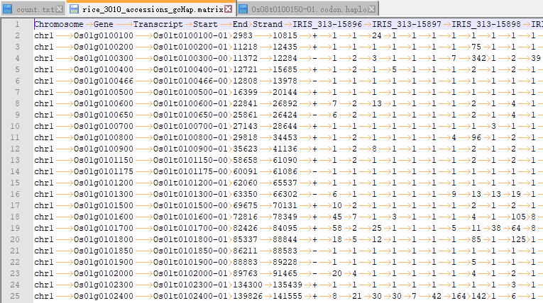Click transcript Os01t0101175-00
The image size is (543, 303).
pyautogui.click(x=190, y=171)
